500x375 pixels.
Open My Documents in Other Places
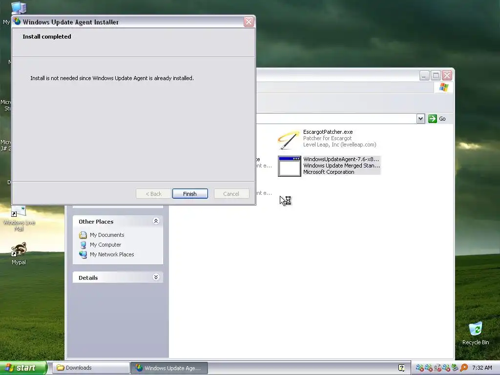[x=107, y=235]
